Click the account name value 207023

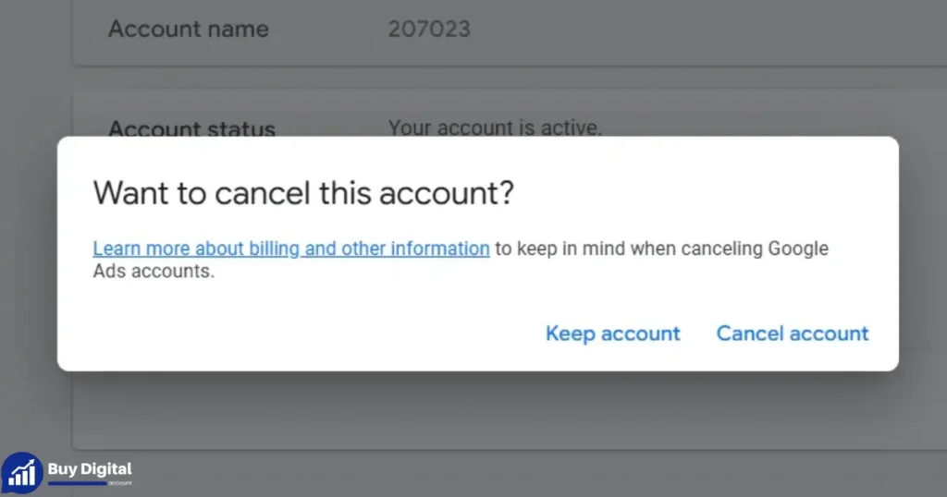coord(429,29)
